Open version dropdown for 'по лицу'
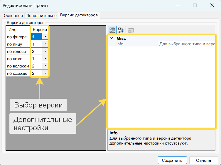 point(45,44)
